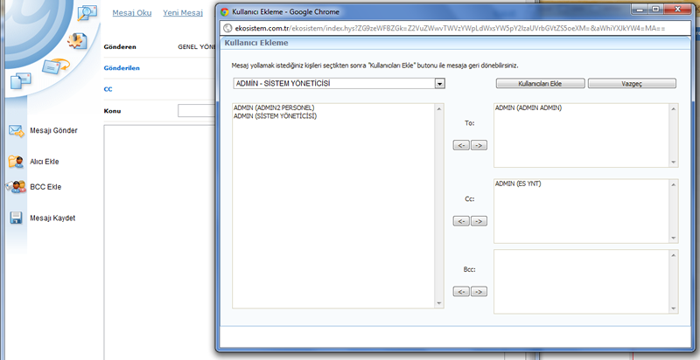Screen dimensions: 700x360
Task: Add the user to To with the -> button
Action: (479, 145)
